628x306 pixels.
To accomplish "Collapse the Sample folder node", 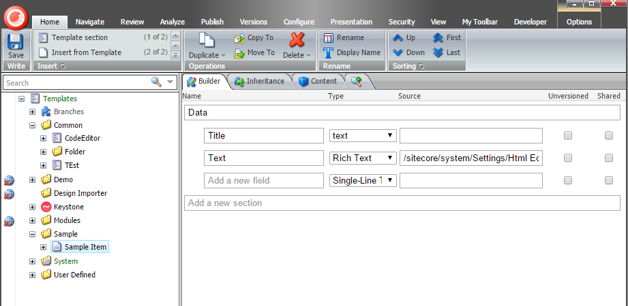I will click(33, 234).
